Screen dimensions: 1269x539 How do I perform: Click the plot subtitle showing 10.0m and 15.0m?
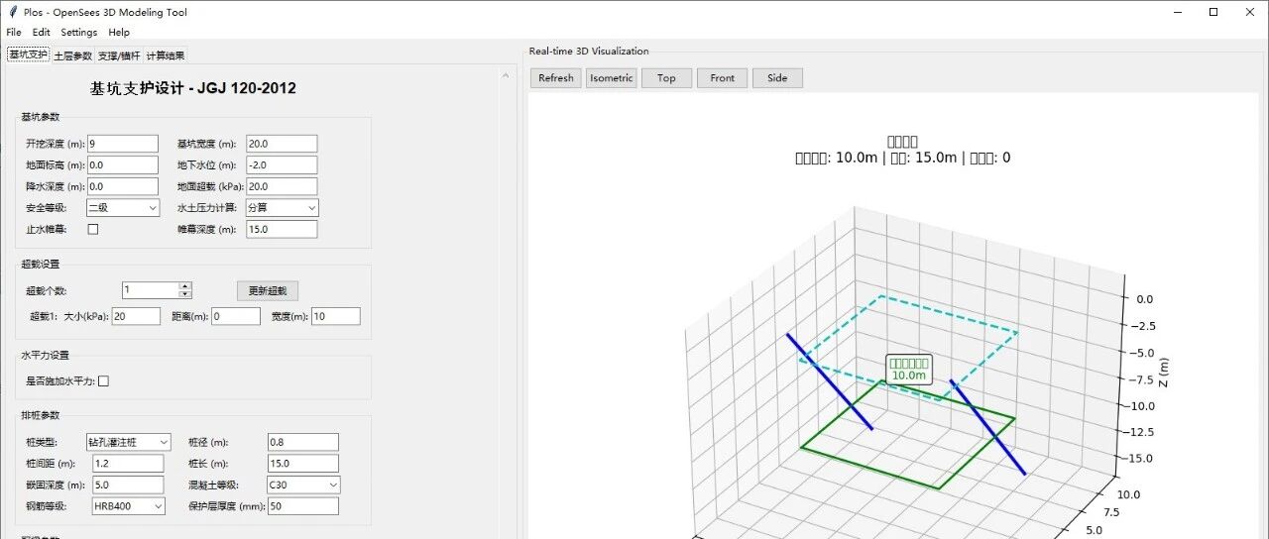pyautogui.click(x=903, y=158)
